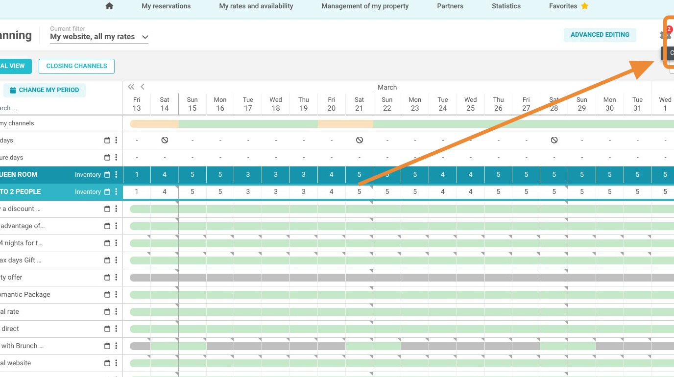Viewport: 674px width, 377px height.
Task: Select TO 2 PEOPLE inventory '3' on Thu 19
Action: [304, 192]
